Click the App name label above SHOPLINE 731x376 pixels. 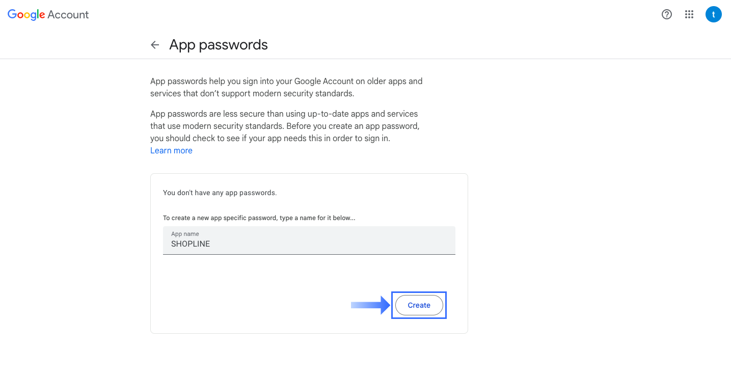[184, 233]
